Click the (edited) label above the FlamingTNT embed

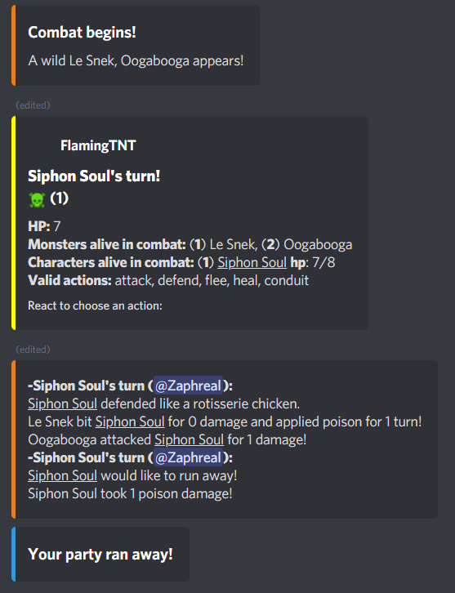[x=33, y=105]
